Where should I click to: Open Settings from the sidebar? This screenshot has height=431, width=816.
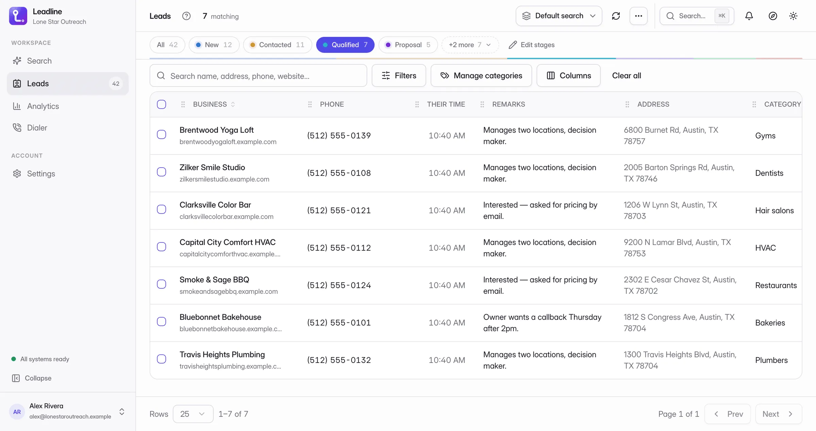point(68,173)
